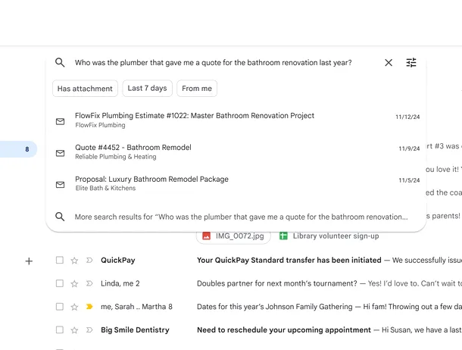Viewport: 462px width, 350px height.
Task: Open advanced search filter options icon
Action: pyautogui.click(x=411, y=62)
